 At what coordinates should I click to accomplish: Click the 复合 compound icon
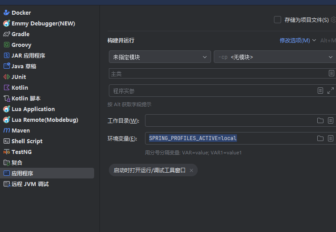pyautogui.click(x=7, y=162)
